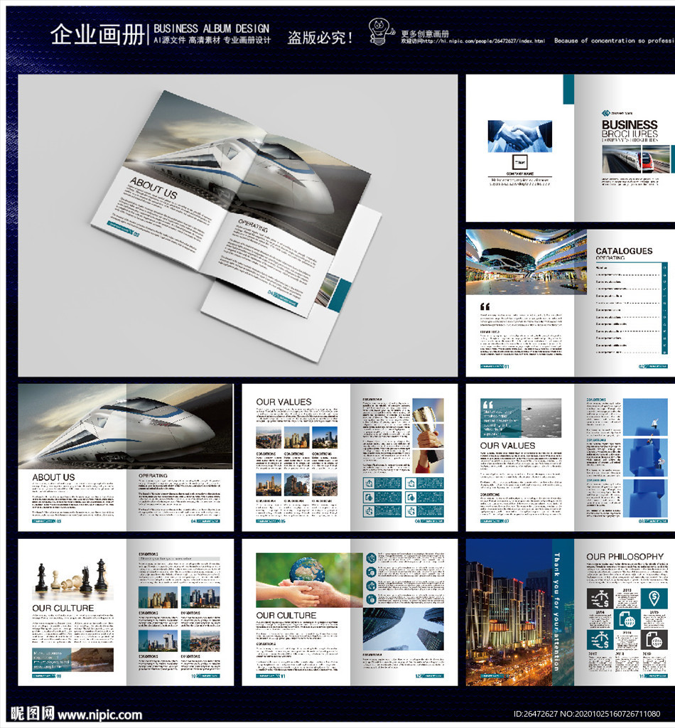The image size is (675, 728).
Task: Open the nipic.com people index URL in header
Action: pyautogui.click(x=473, y=41)
